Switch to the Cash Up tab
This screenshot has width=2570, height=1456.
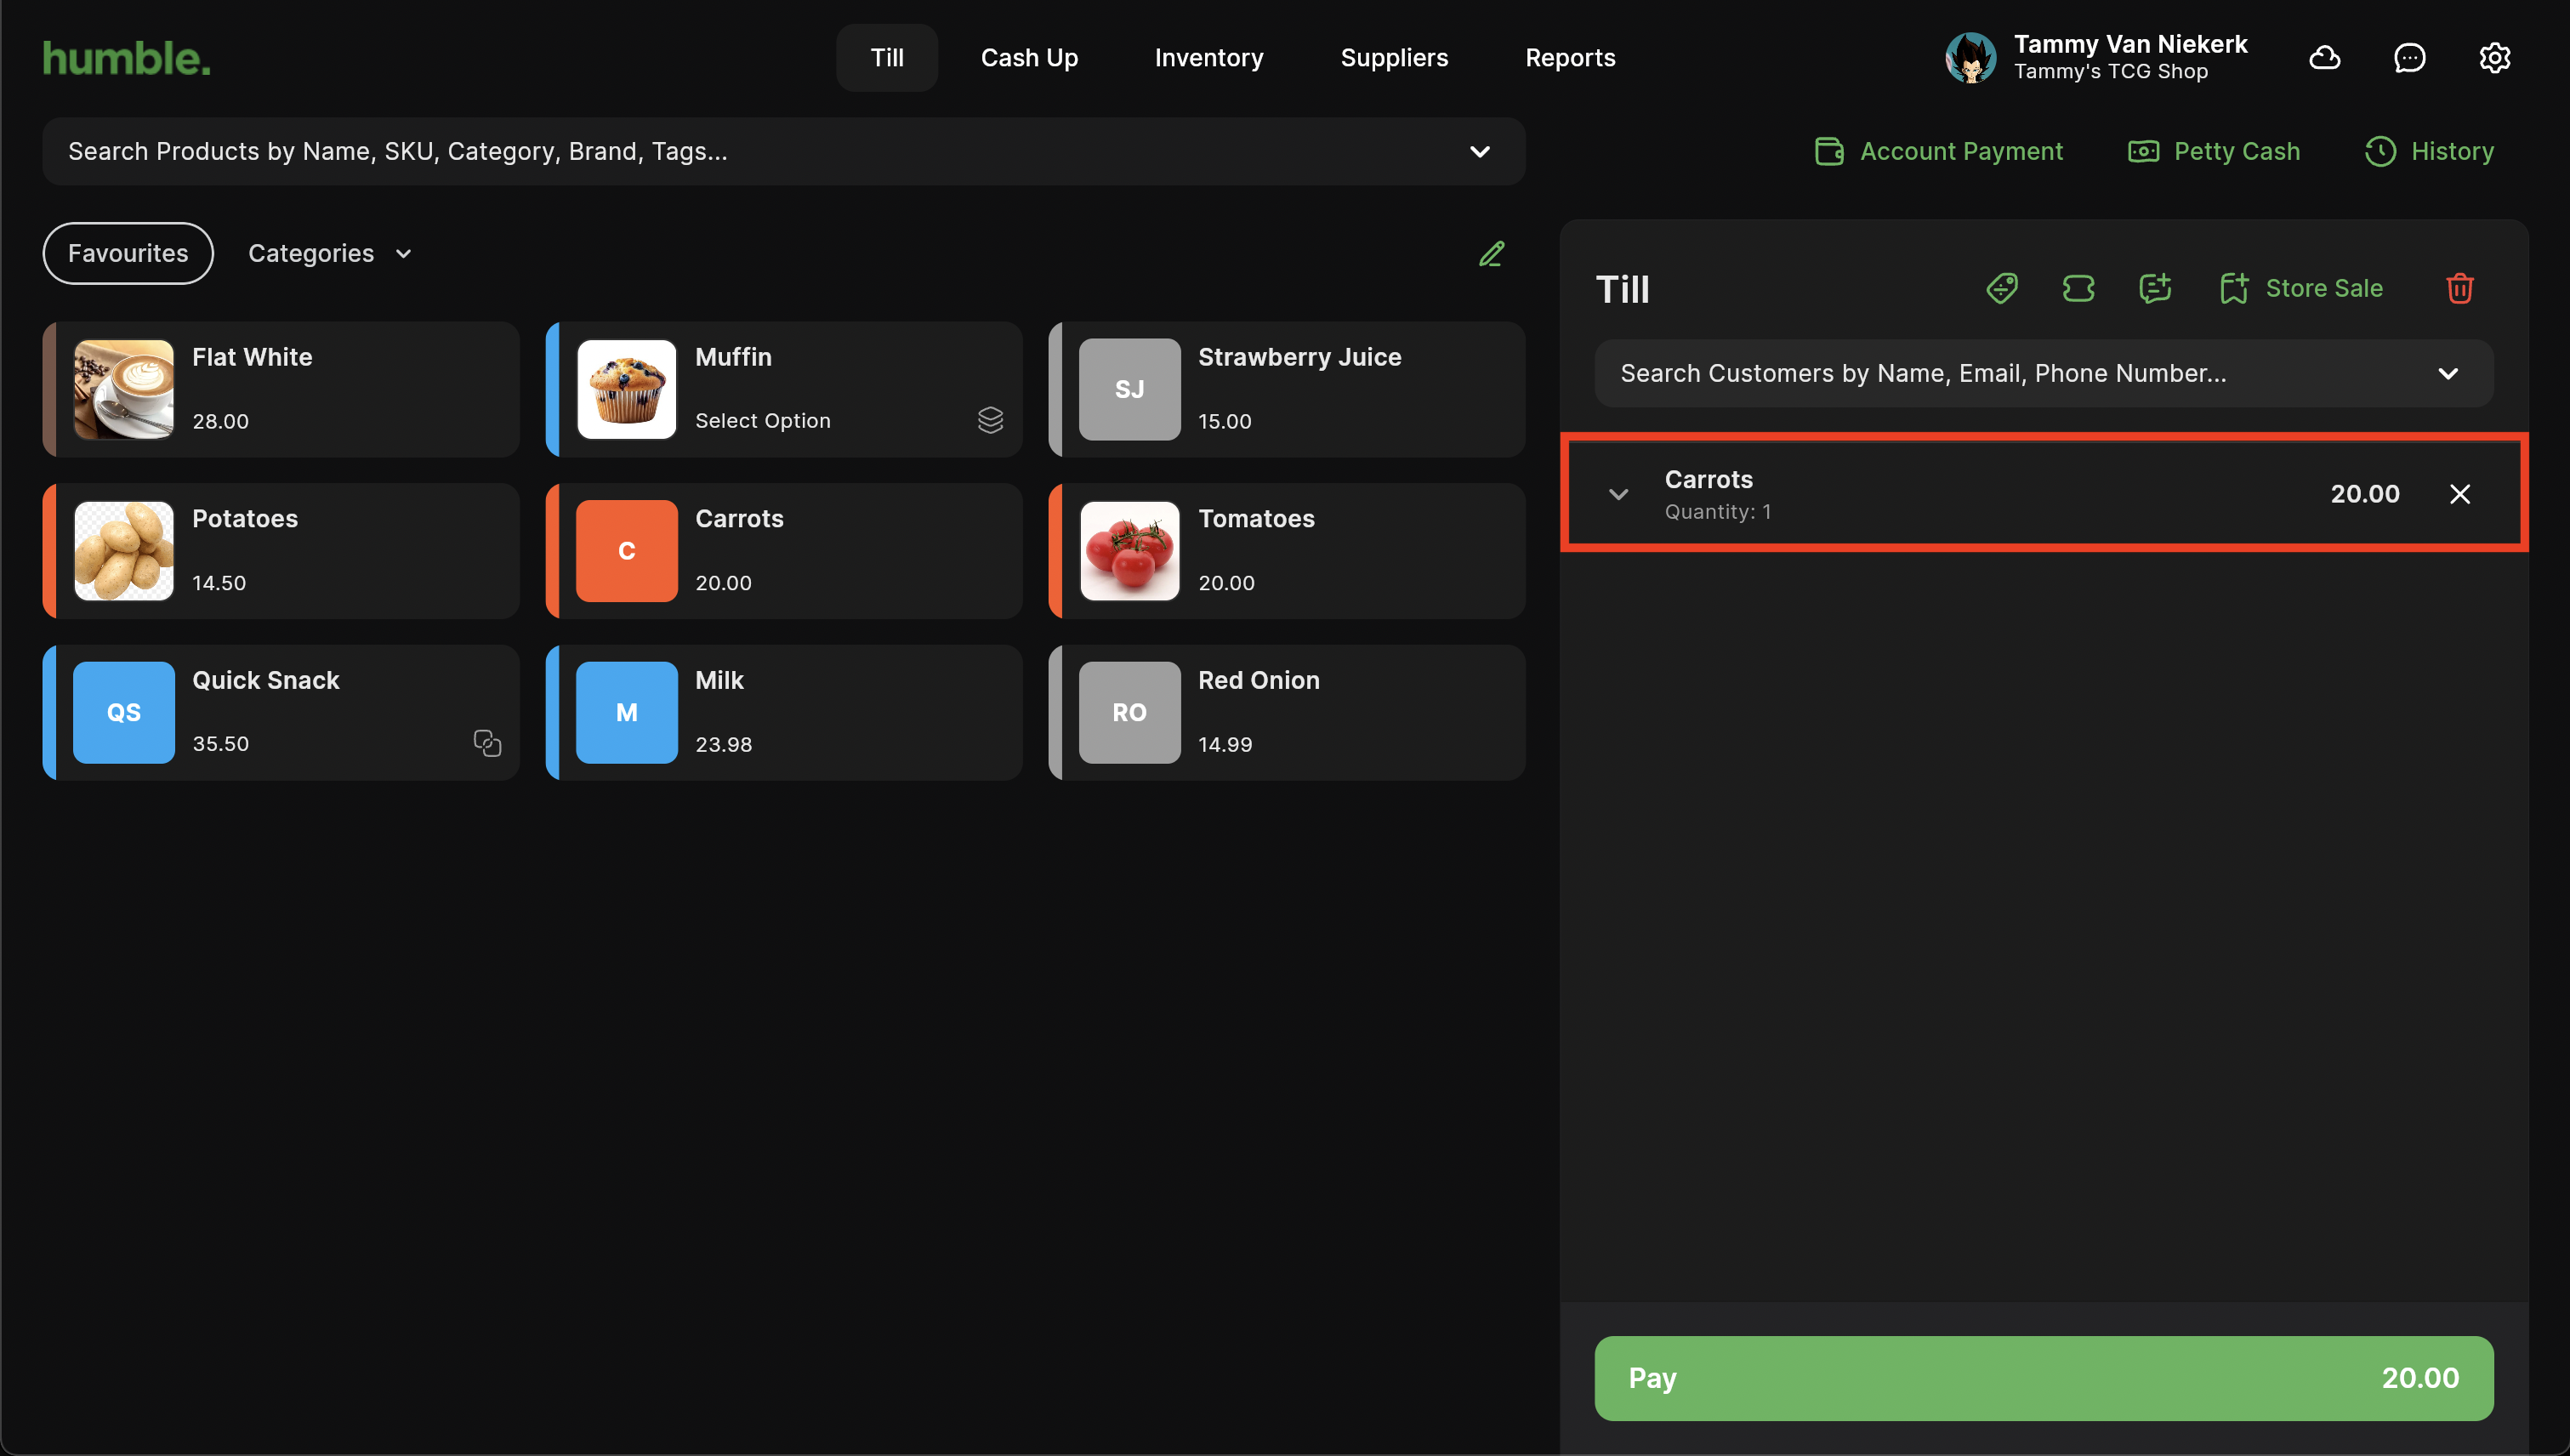click(x=1029, y=58)
